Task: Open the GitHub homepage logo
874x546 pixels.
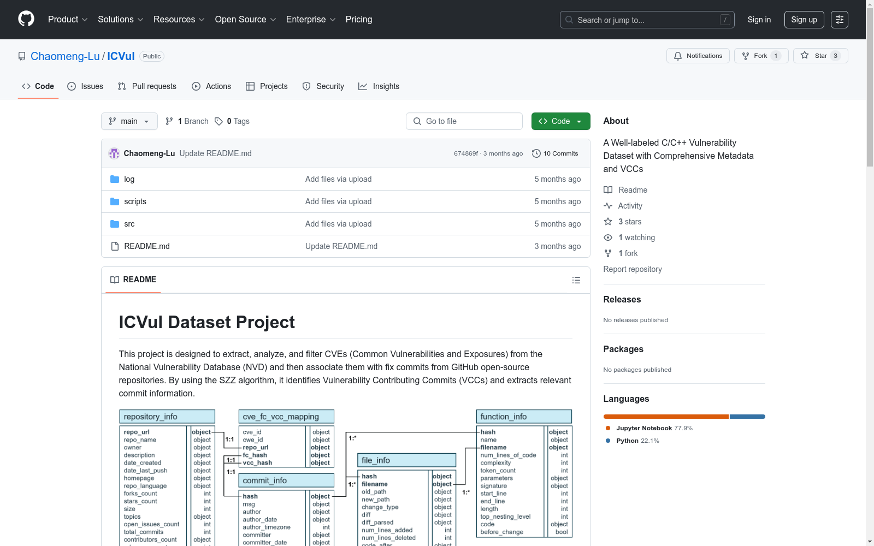Action: (26, 19)
